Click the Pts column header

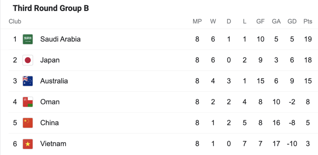[308, 21]
